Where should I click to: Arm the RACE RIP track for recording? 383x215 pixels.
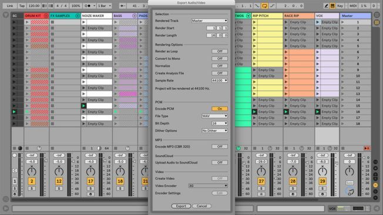[x=293, y=194]
